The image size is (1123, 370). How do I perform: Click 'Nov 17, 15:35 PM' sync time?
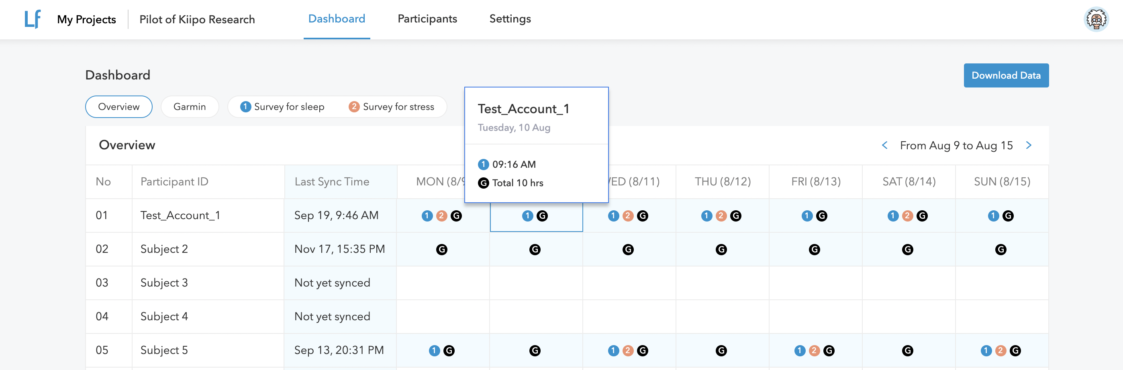coord(340,249)
